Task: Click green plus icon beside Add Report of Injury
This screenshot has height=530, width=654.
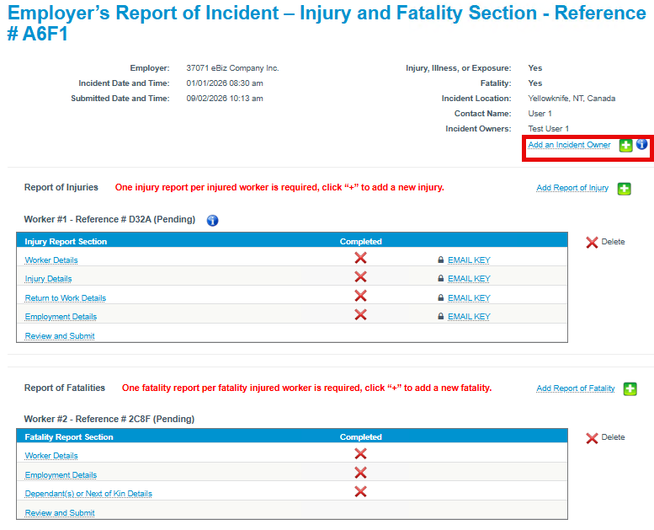Action: pyautogui.click(x=624, y=189)
